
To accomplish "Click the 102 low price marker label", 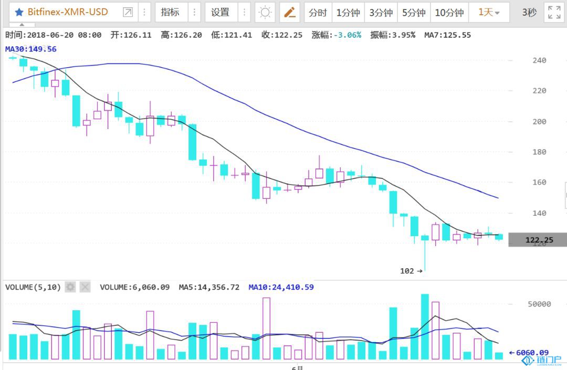I will coord(411,271).
